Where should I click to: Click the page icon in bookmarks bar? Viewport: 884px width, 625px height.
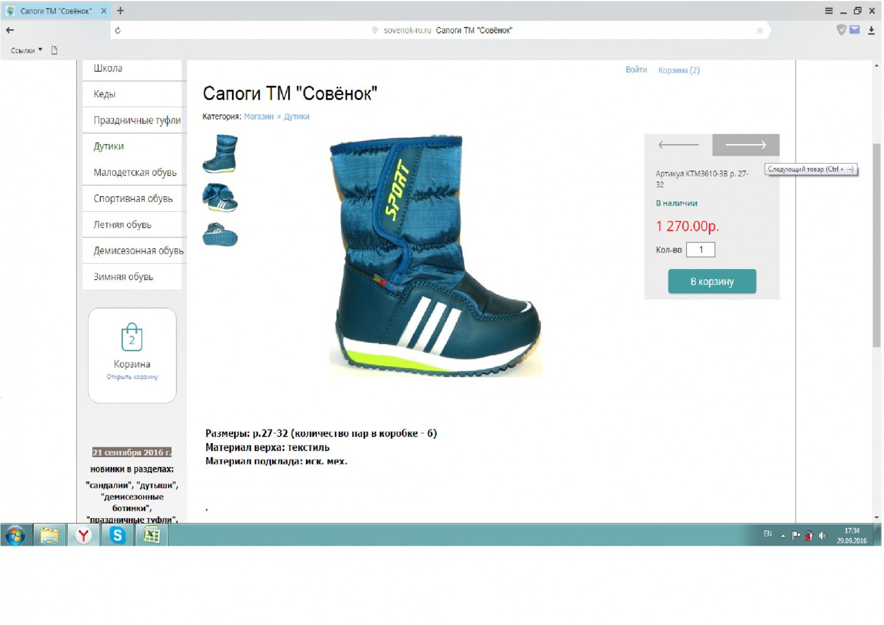point(54,50)
